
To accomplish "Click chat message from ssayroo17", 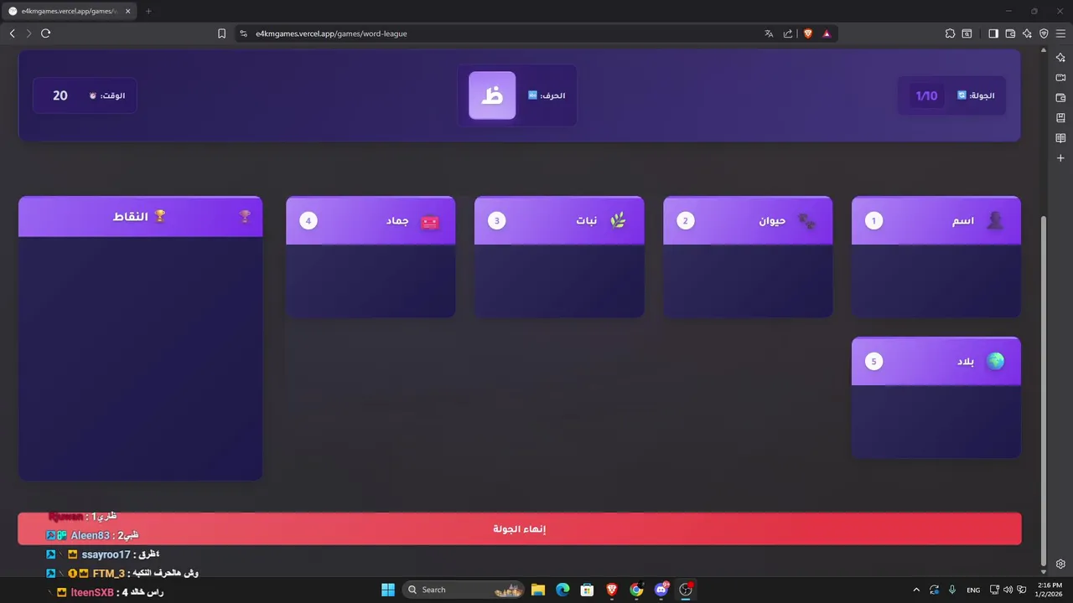I will (103, 554).
